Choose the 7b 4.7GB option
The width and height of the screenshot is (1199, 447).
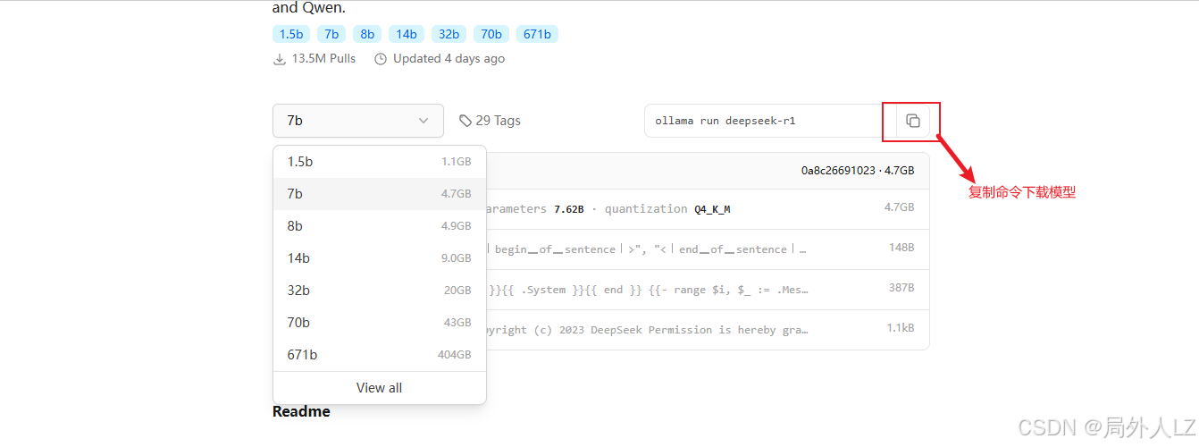pos(380,194)
